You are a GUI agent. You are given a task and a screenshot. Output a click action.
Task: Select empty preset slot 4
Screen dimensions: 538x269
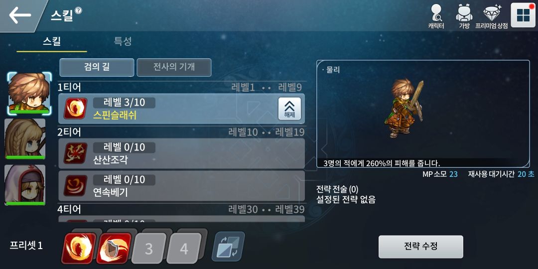184,249
